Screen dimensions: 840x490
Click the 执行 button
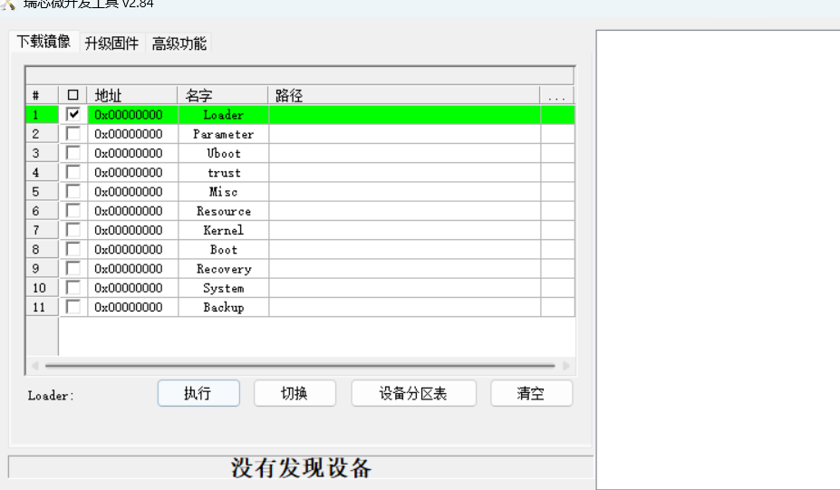198,393
